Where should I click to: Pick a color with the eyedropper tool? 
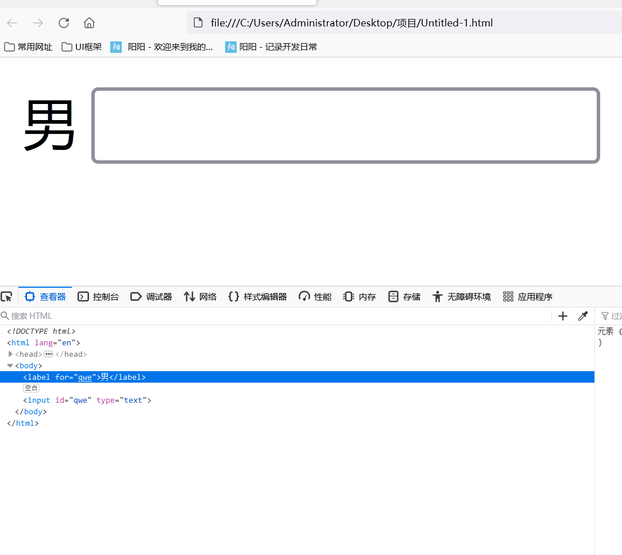tap(583, 315)
